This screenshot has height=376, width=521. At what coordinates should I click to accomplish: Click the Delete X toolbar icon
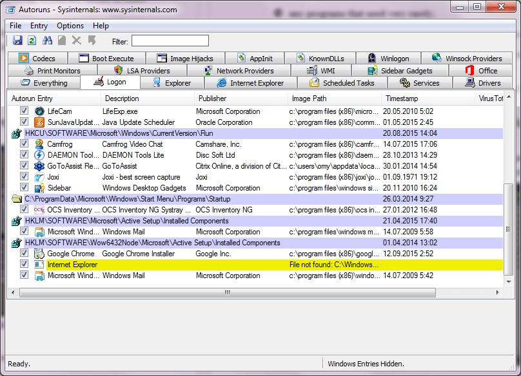click(77, 41)
